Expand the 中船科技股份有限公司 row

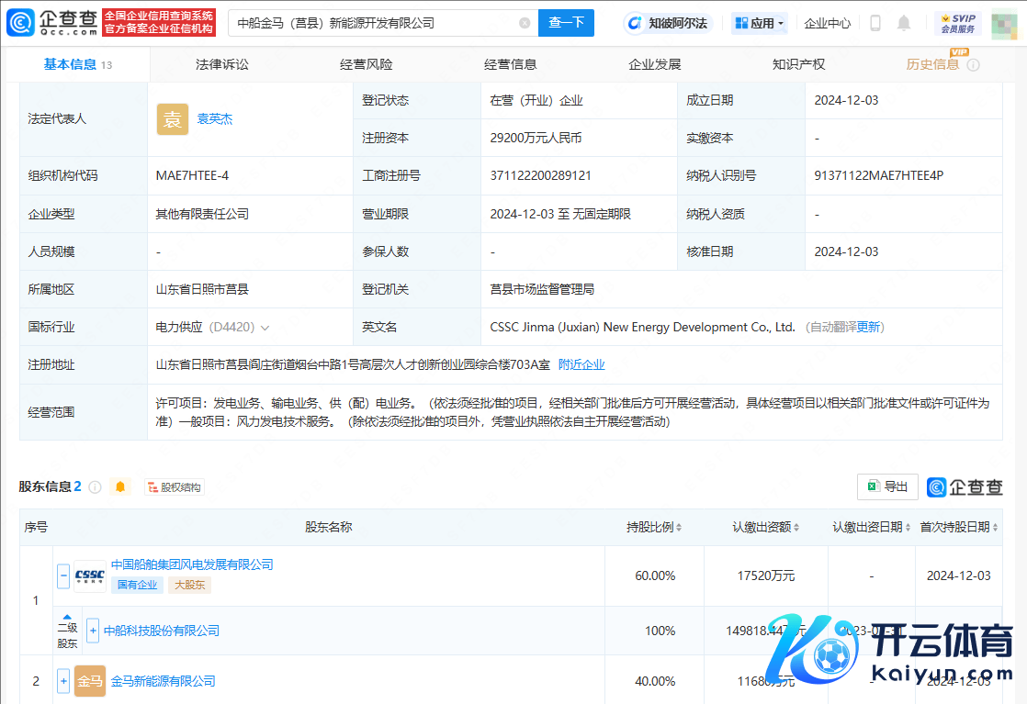coord(93,631)
